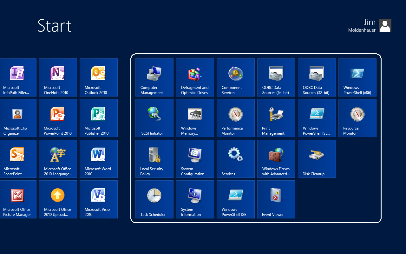Open Local Security Policy
Image resolution: width=406 pixels, height=254 pixels.
coord(154,159)
